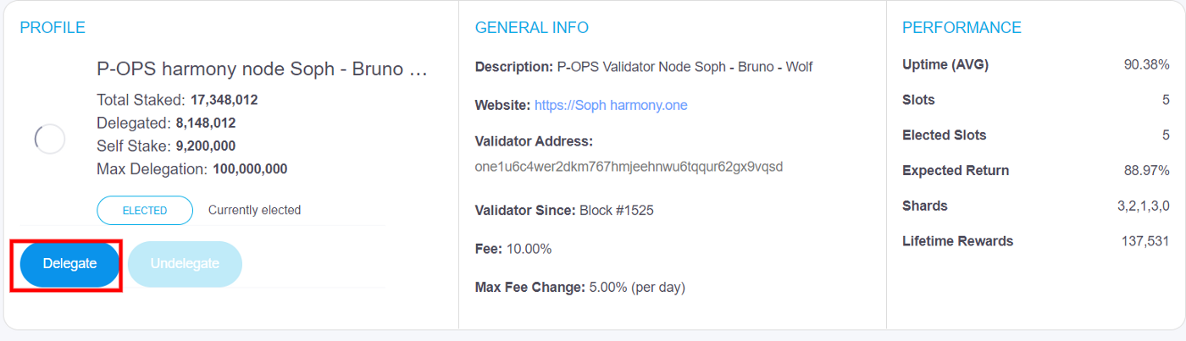Click the Self Stake value 9,200,000
Viewport: 1186px width, 341px height.
pos(206,146)
